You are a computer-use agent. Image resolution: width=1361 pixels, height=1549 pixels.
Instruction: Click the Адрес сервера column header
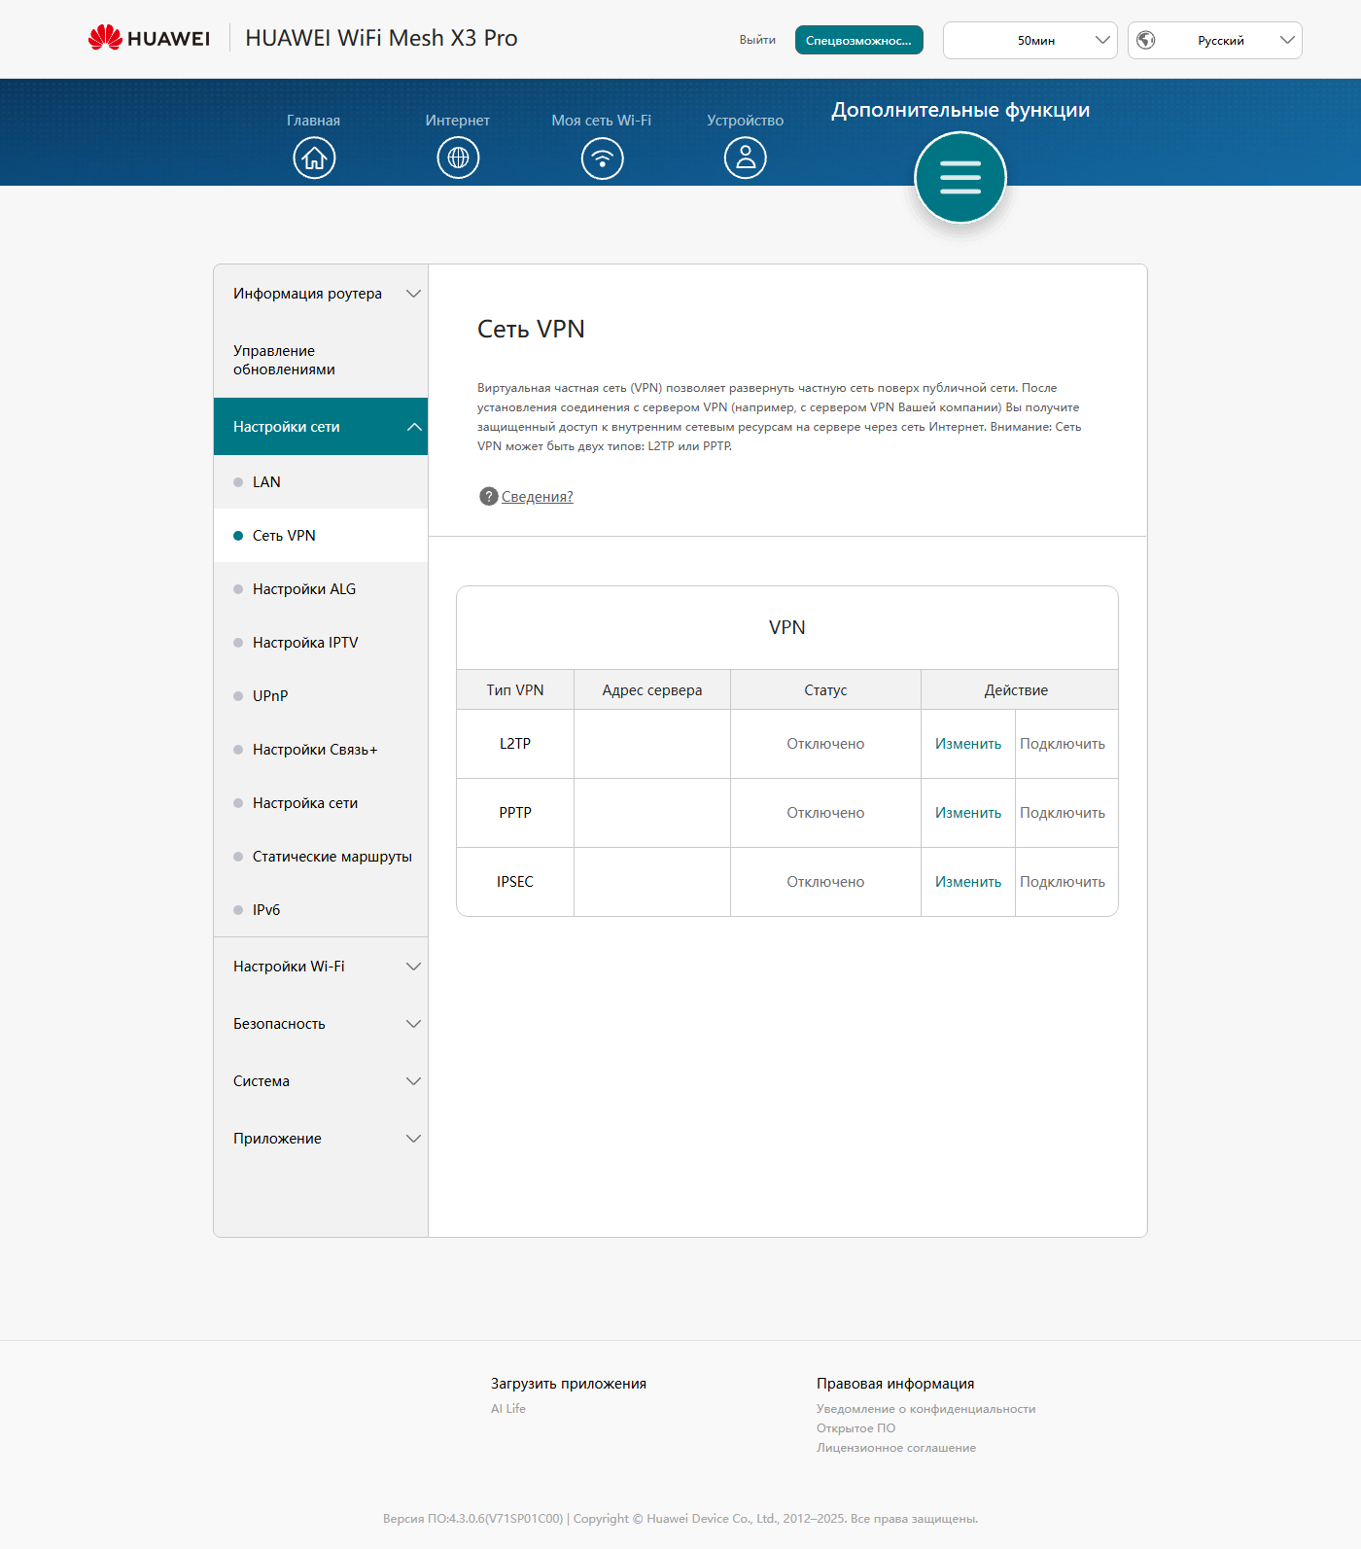tap(652, 690)
